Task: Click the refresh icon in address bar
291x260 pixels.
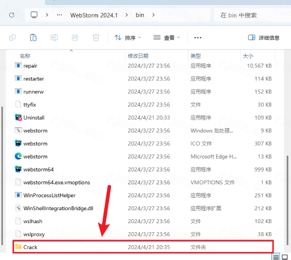Action: [12, 15]
